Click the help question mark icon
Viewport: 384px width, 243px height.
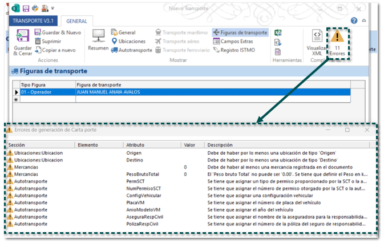[x=354, y=21]
